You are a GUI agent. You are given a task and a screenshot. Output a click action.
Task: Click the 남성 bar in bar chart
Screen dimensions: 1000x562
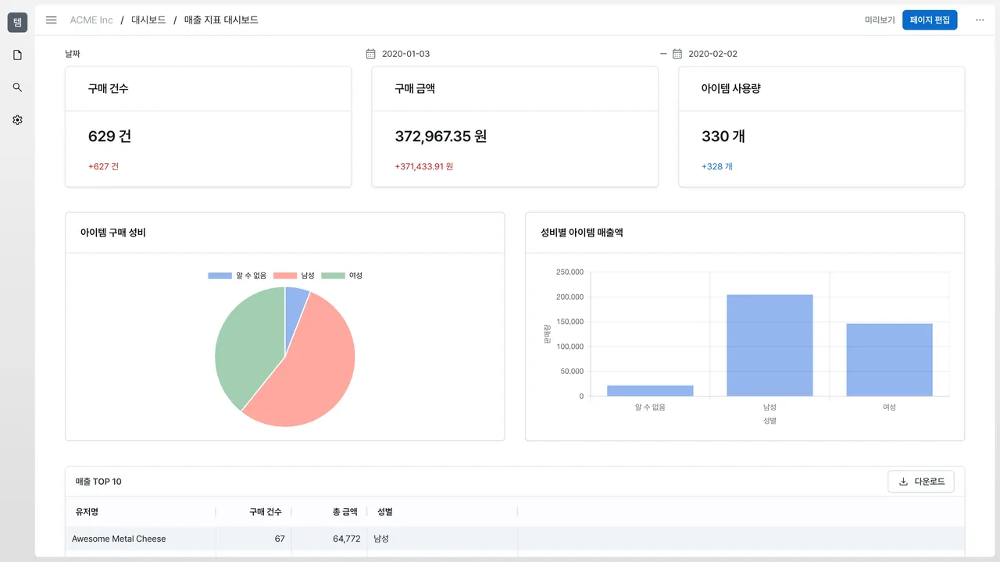tap(770, 345)
